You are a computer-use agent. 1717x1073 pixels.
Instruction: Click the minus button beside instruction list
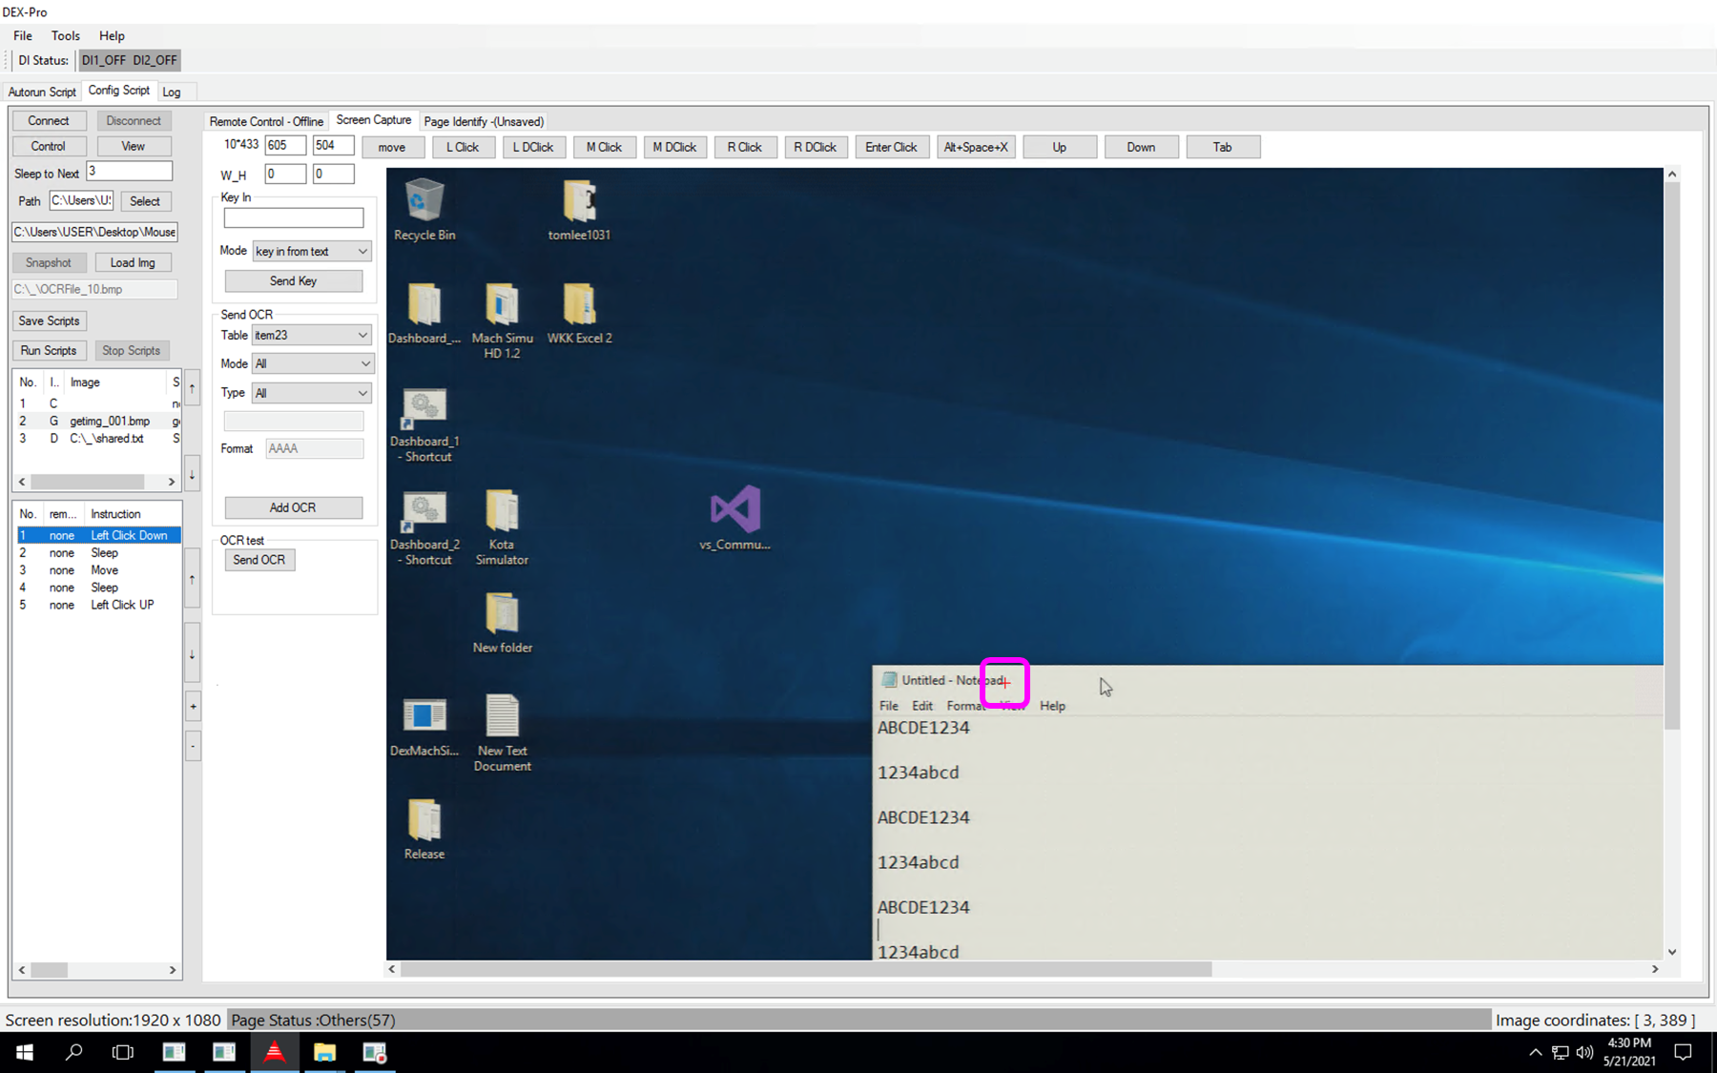193,746
